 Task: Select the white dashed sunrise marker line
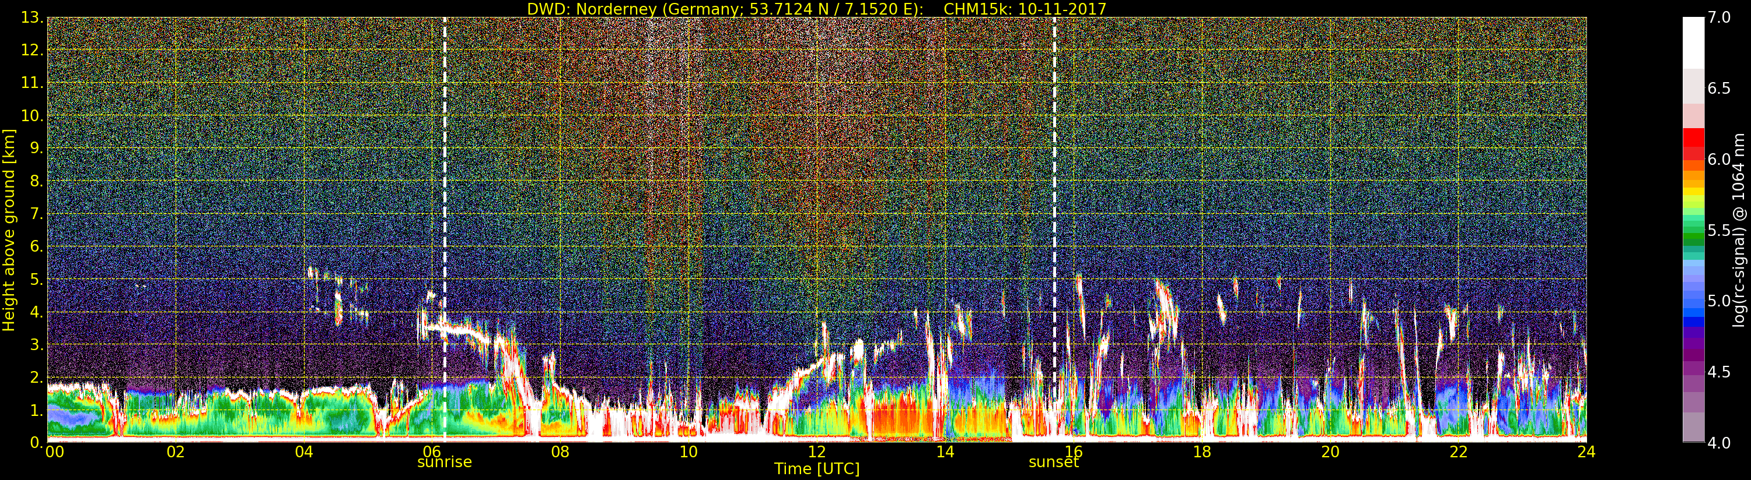point(445,230)
